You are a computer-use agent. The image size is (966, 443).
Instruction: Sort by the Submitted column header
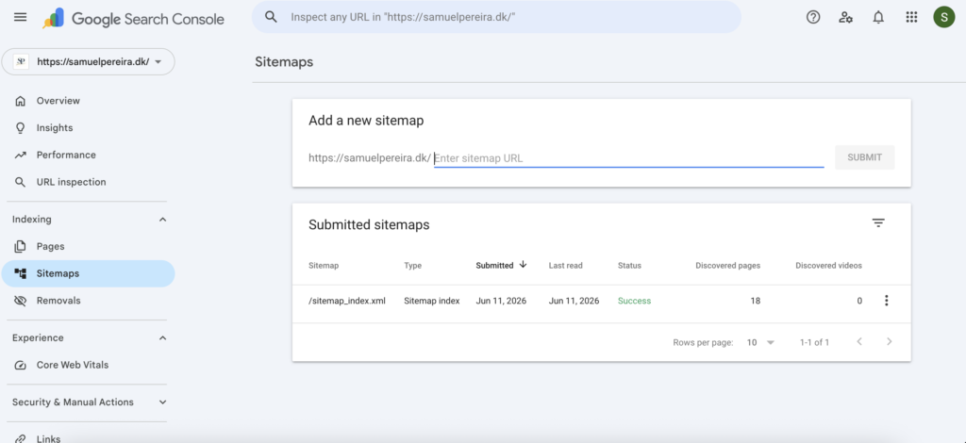pyautogui.click(x=494, y=265)
